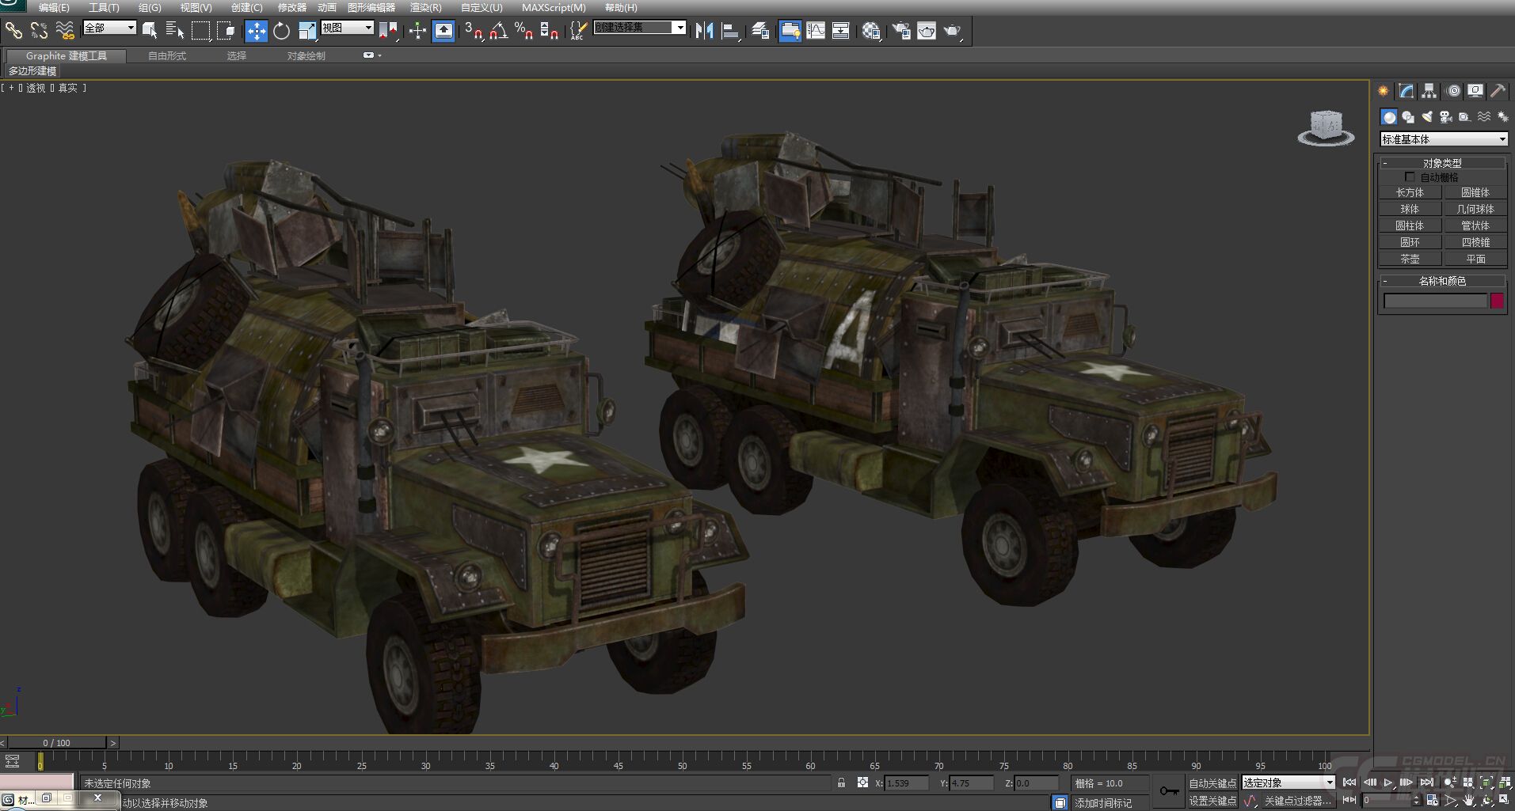Toggle Window/Crossing selection mode

(226, 31)
